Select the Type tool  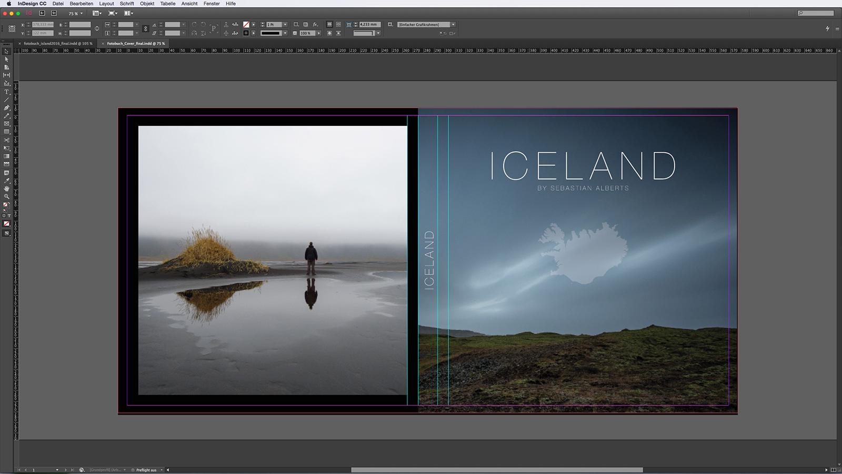[6, 92]
